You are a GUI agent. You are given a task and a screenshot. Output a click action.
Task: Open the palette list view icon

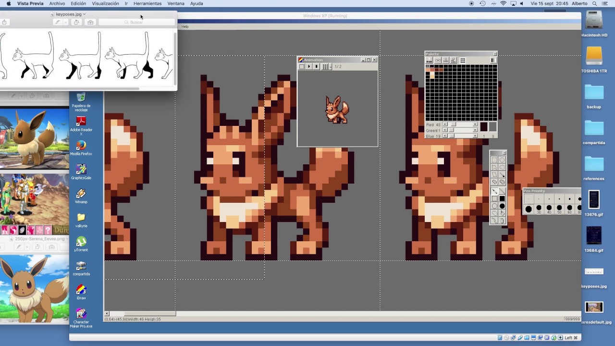coord(463,60)
